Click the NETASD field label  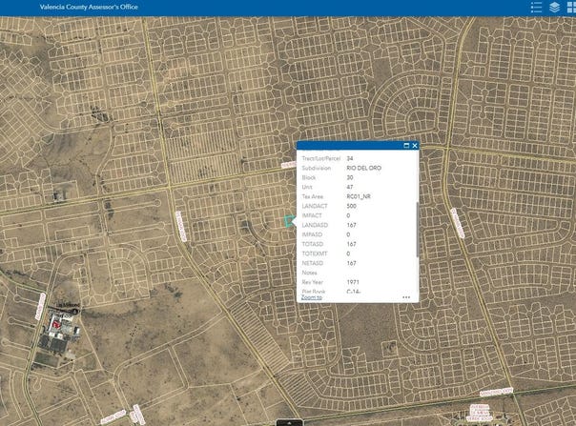[313, 263]
